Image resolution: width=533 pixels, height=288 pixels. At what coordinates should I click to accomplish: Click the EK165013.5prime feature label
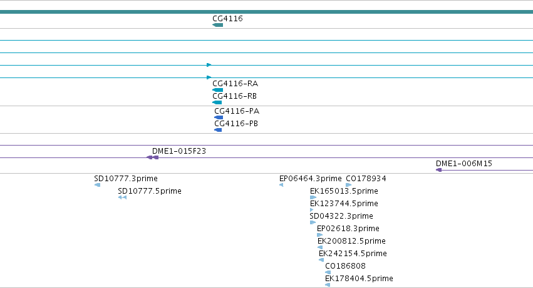[344, 191]
